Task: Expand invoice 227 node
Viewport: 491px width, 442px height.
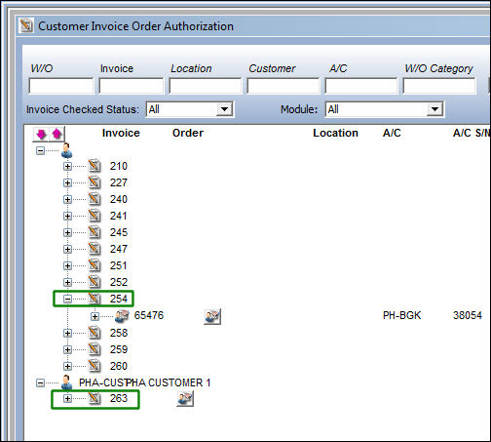Action: click(x=67, y=182)
